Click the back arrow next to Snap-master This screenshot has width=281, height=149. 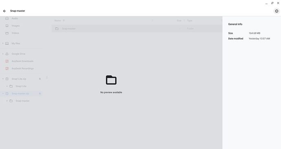[x=4, y=11]
